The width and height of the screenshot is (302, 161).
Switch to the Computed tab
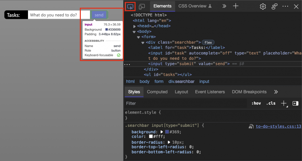[x=157, y=92]
